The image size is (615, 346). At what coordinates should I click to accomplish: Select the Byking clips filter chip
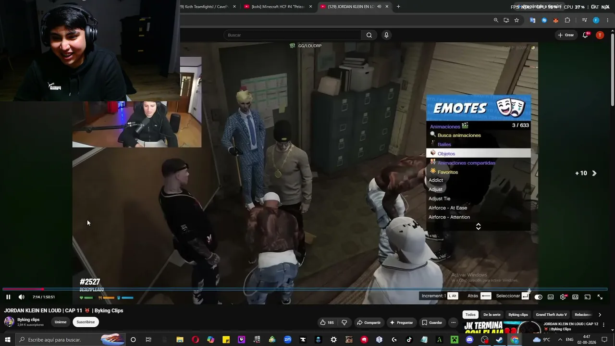tap(518, 315)
